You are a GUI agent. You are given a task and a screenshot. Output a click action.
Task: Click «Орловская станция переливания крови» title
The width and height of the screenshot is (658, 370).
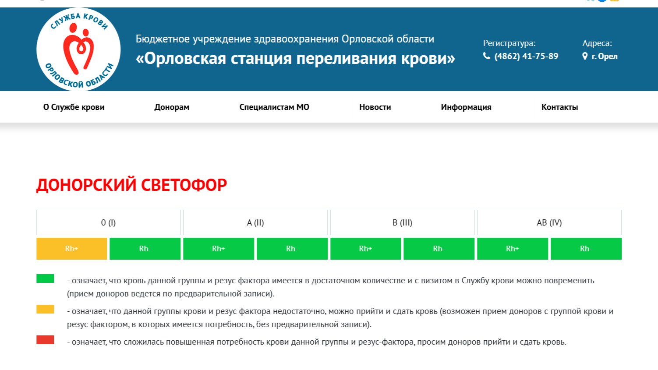click(295, 58)
